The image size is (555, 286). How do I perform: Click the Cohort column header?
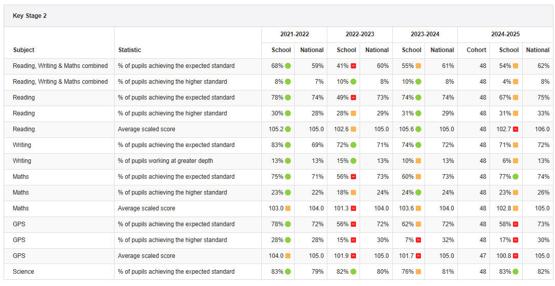pos(476,50)
